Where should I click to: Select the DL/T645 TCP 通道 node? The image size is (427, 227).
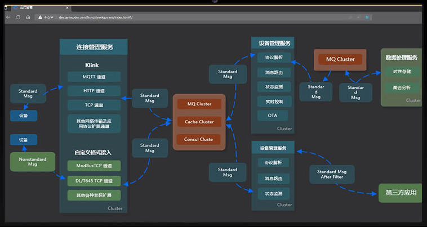point(94,181)
